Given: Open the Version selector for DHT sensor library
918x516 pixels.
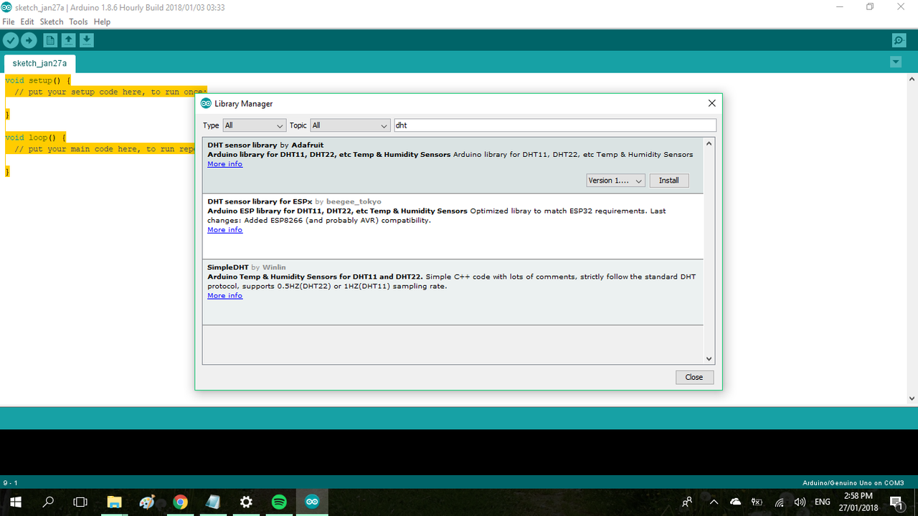Looking at the screenshot, I should (x=615, y=181).
